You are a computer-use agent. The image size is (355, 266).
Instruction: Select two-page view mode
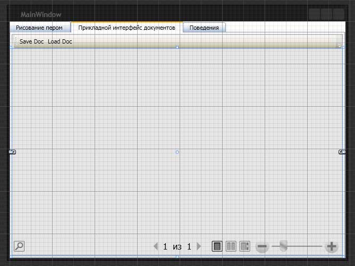231,246
